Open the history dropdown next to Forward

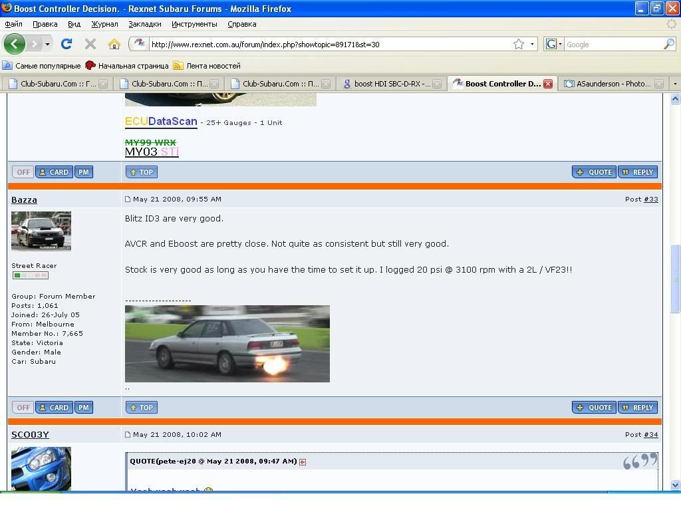pos(47,45)
